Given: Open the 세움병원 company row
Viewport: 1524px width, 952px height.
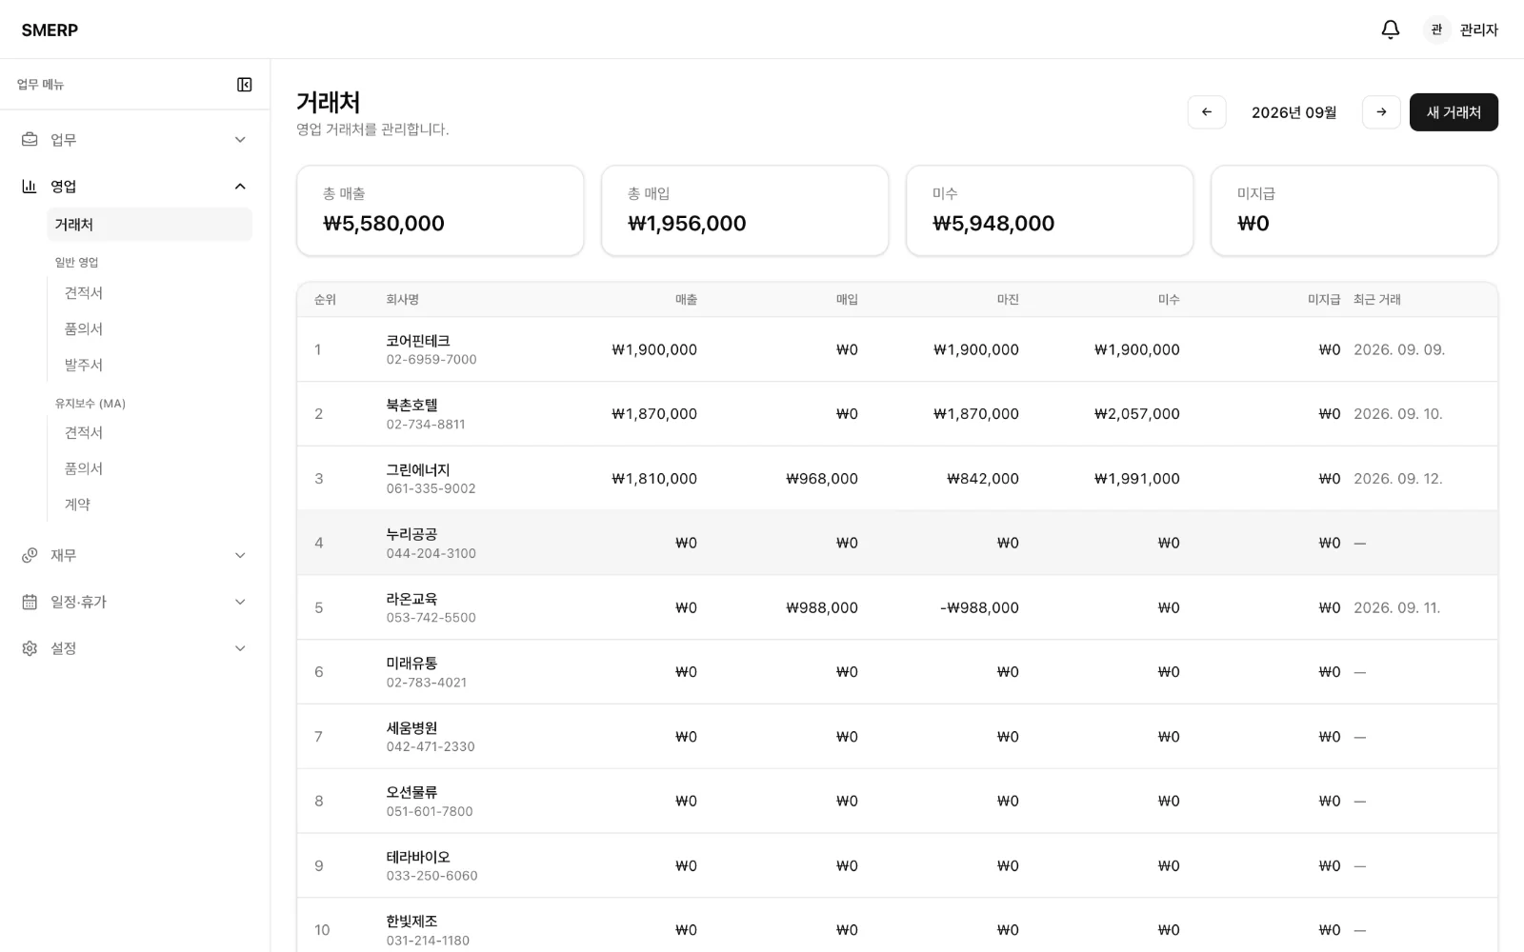Looking at the screenshot, I should click(897, 737).
